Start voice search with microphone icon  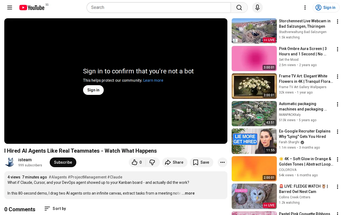(x=257, y=8)
